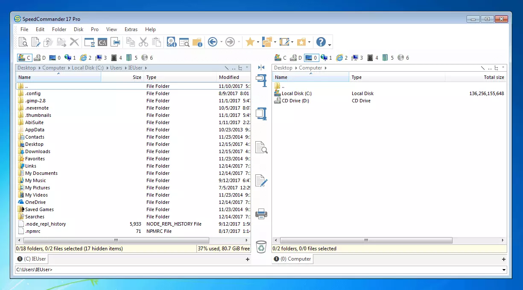Select the .npmrc file row
This screenshot has width=523, height=290.
point(133,231)
